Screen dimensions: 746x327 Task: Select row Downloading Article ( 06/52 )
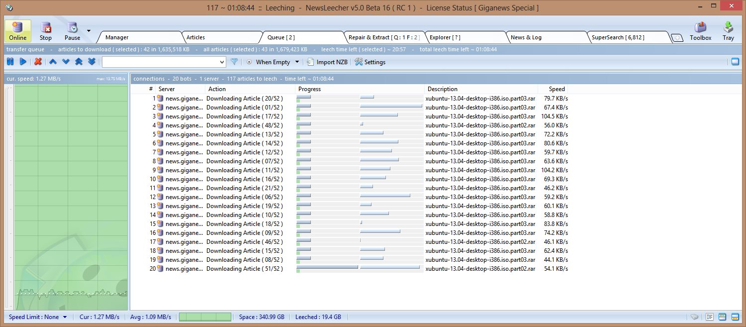350,197
